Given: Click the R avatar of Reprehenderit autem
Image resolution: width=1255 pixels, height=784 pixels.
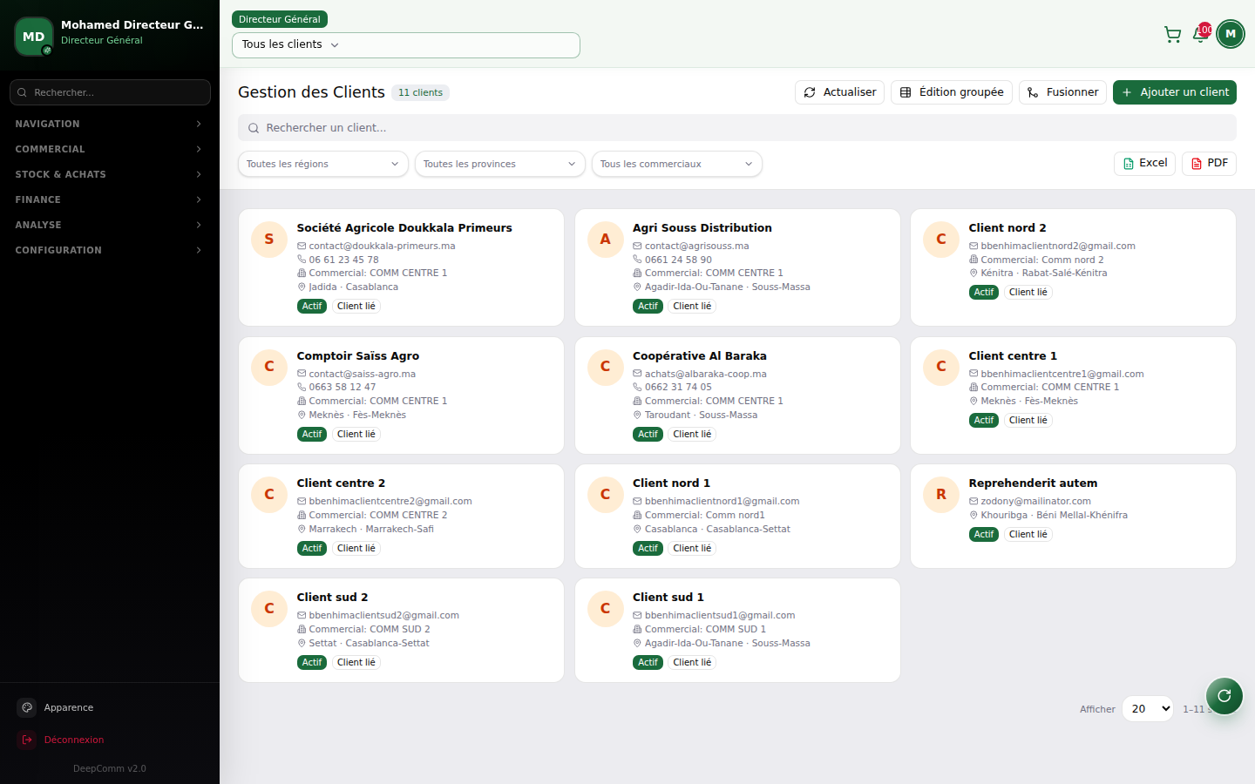Looking at the screenshot, I should (941, 494).
